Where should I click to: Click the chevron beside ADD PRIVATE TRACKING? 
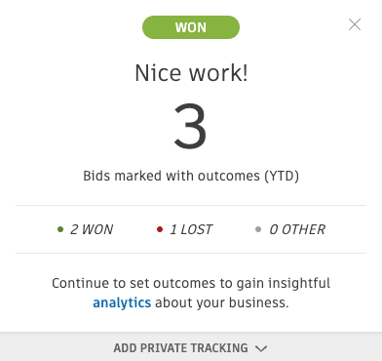(261, 348)
